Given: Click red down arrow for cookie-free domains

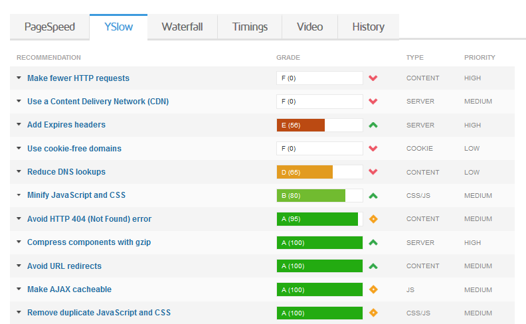Looking at the screenshot, I should pyautogui.click(x=373, y=148).
